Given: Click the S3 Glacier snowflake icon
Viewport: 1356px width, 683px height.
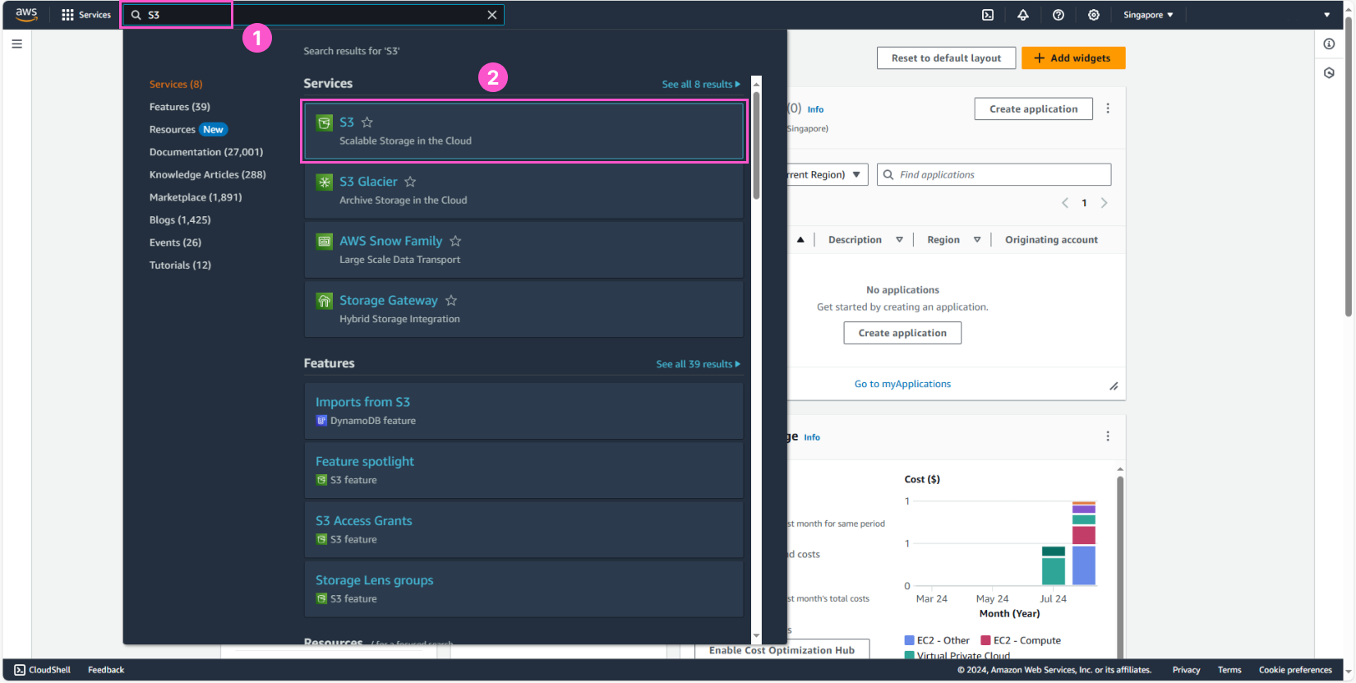Looking at the screenshot, I should [325, 182].
